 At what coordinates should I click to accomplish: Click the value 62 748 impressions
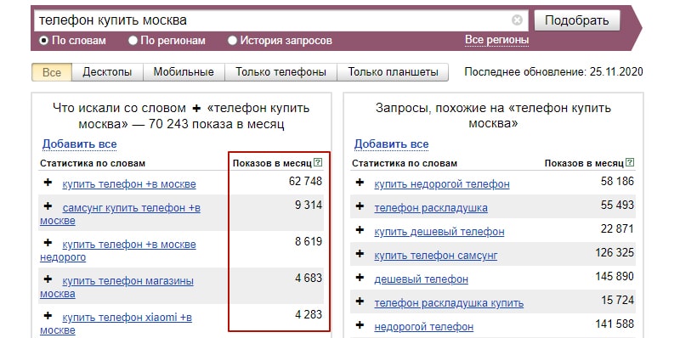pos(306,181)
